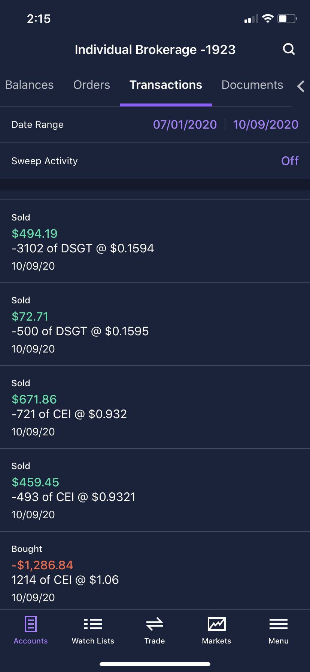The height and width of the screenshot is (672, 310).
Task: Switch to the Orders tab
Action: pyautogui.click(x=92, y=85)
